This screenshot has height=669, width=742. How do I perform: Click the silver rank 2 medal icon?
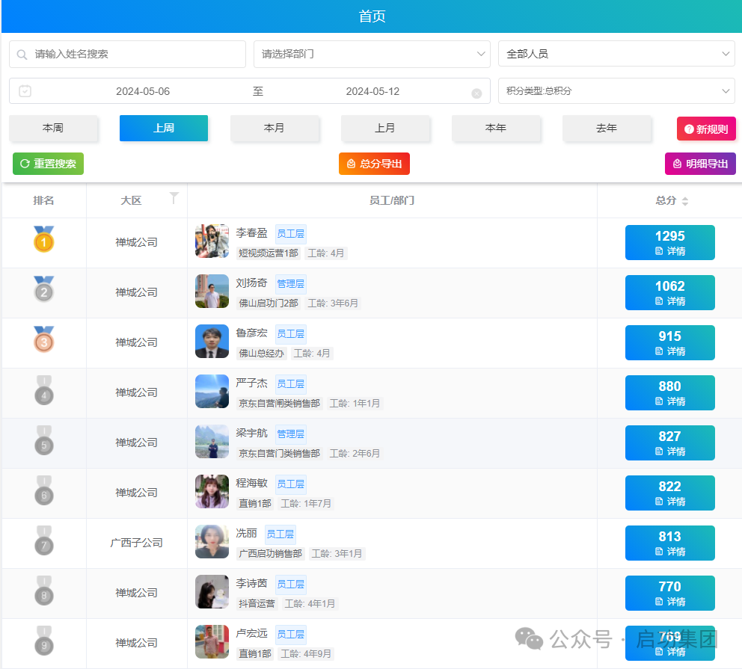click(44, 290)
